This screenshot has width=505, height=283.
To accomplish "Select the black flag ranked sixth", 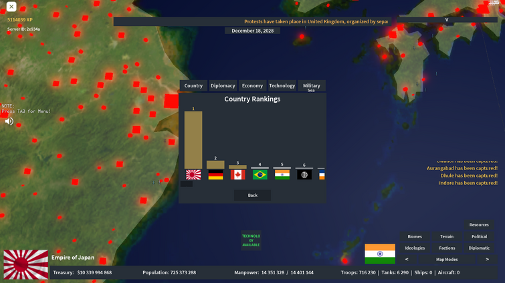I will coord(304,175).
